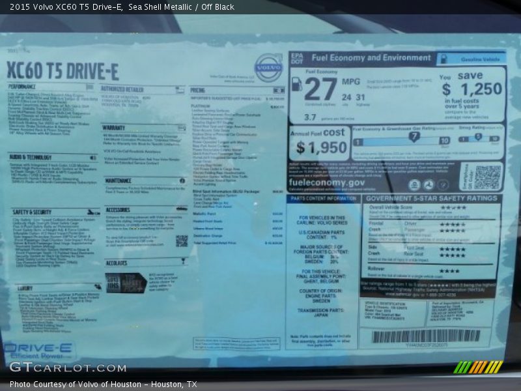Click the Gasoline Vehicle label

tap(480, 59)
